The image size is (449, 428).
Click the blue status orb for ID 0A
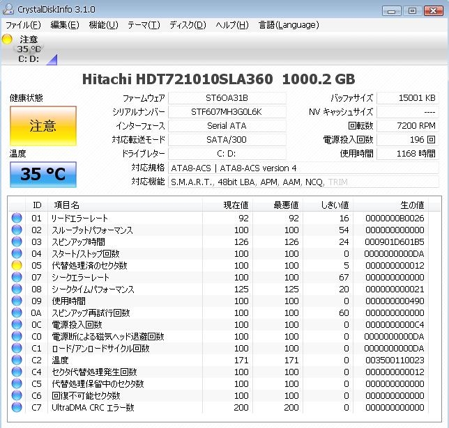(x=17, y=312)
